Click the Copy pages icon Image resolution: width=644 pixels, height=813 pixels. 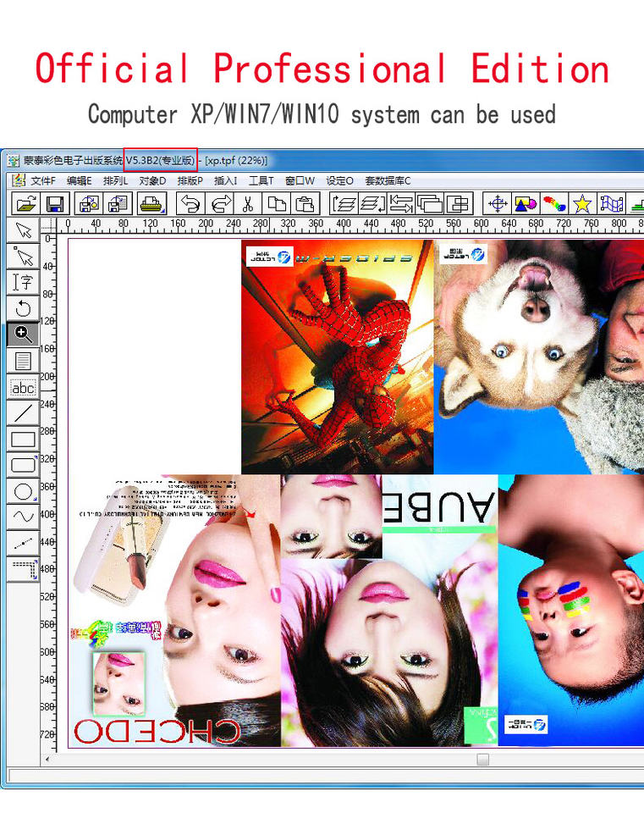coord(277,204)
